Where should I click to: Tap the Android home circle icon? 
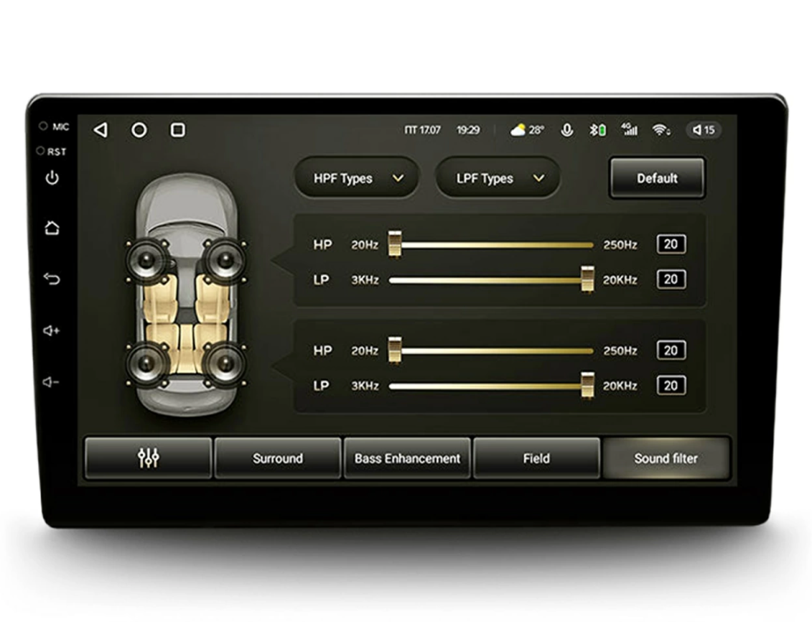click(139, 130)
